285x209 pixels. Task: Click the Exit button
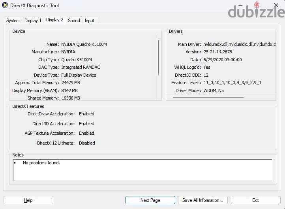point(255,200)
